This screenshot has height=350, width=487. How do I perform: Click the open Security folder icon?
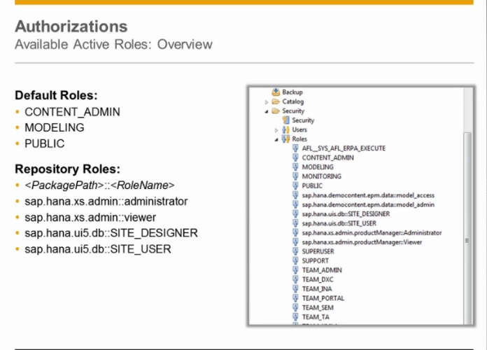pos(276,111)
